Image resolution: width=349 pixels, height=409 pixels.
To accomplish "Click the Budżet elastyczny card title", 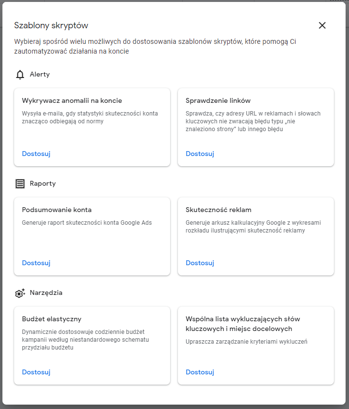I will (52, 319).
